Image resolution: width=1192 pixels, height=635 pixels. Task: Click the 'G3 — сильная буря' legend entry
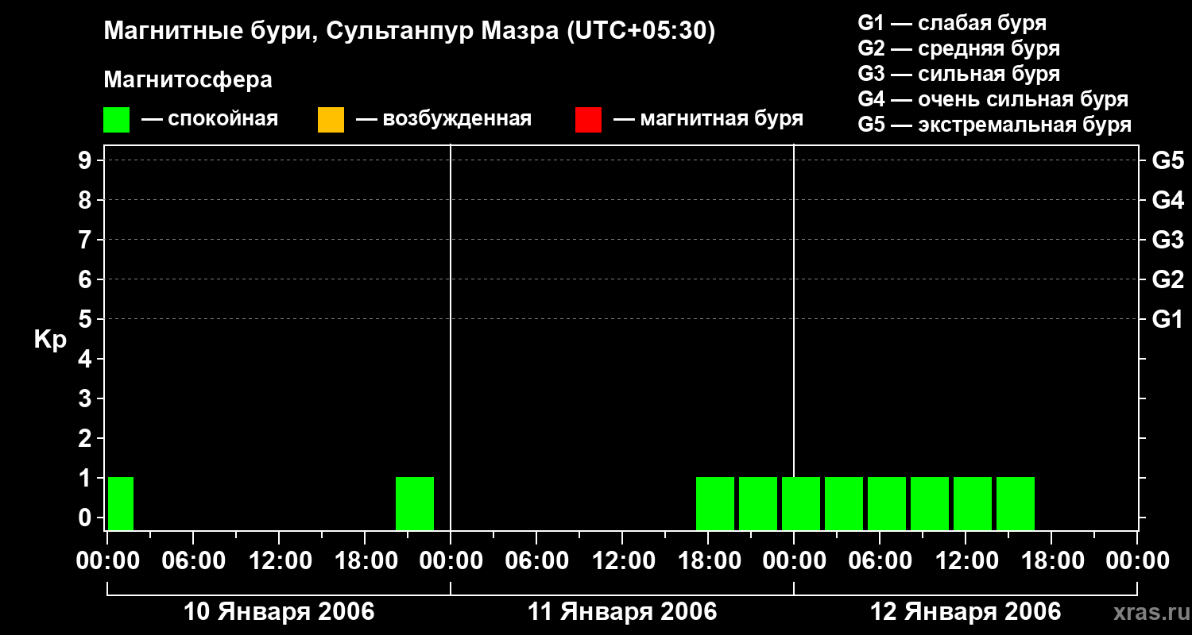(x=958, y=74)
